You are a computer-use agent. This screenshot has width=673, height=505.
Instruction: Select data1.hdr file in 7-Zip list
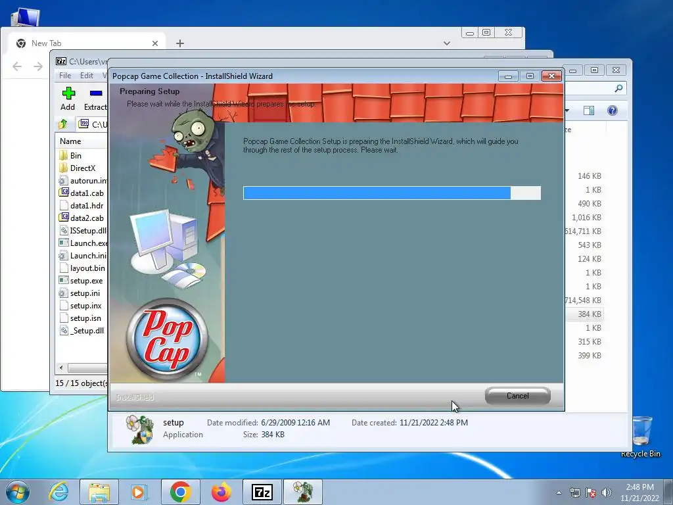click(x=87, y=205)
